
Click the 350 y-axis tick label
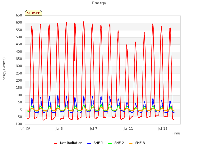(x=19, y=59)
